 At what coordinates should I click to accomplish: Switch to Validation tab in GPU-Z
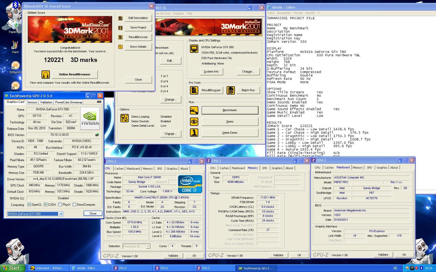[x=46, y=102]
